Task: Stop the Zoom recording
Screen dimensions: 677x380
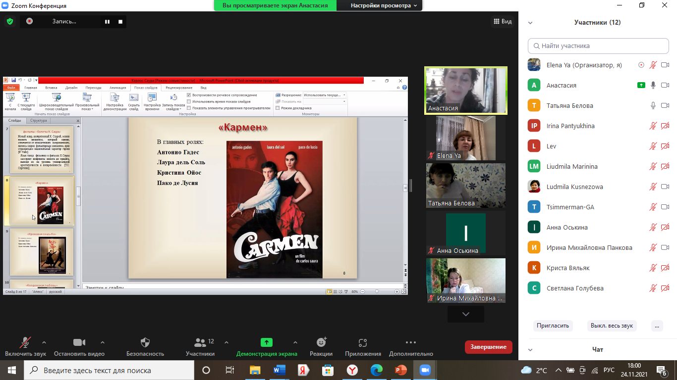Action: [x=120, y=22]
